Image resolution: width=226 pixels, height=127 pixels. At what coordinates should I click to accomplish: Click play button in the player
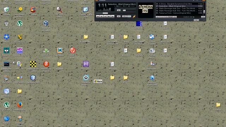point(101,17)
